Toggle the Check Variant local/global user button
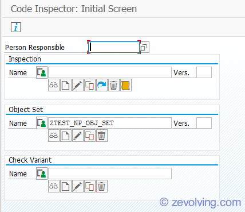The height and width of the screenshot is (212, 245). tap(42, 174)
